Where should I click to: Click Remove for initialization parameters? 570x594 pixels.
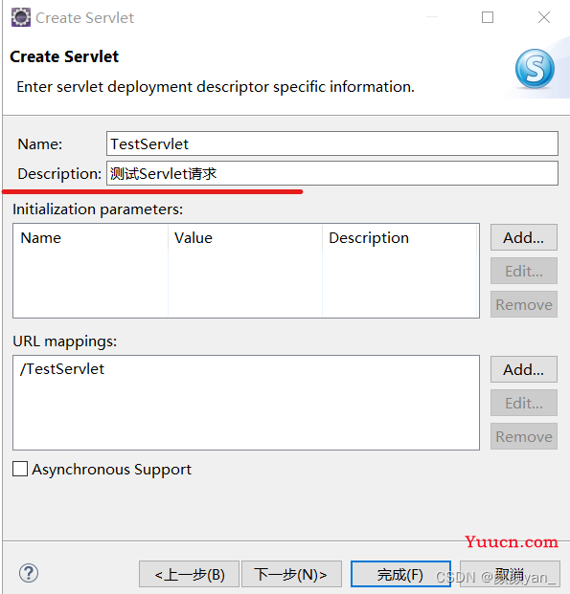tap(524, 304)
